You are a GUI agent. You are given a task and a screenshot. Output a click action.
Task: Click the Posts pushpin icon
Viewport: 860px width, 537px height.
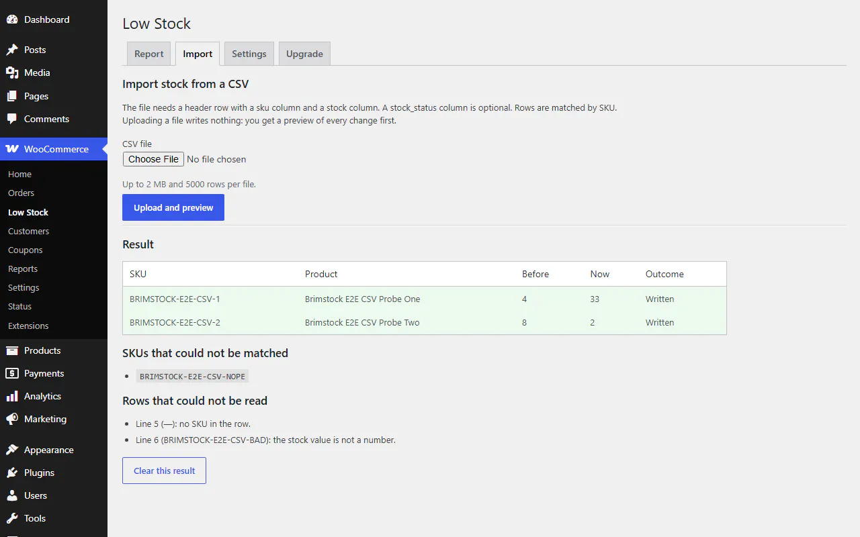pos(12,50)
